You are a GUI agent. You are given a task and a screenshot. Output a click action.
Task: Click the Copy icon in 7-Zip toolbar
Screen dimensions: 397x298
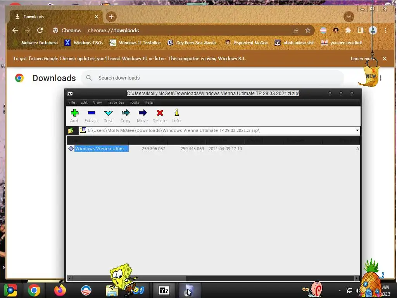[125, 113]
